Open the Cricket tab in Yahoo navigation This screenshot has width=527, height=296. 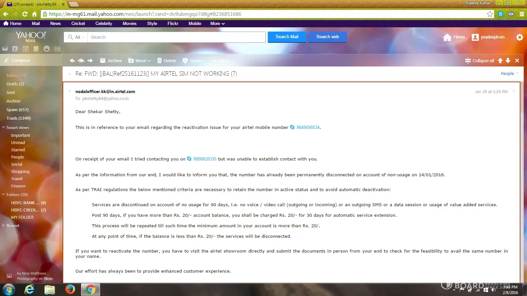[x=78, y=23]
